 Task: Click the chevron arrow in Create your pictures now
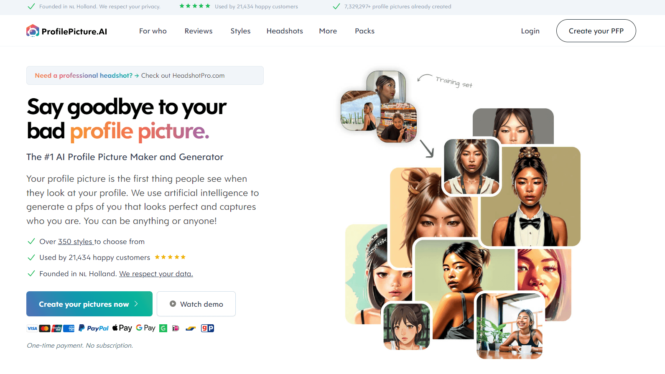pos(136,304)
